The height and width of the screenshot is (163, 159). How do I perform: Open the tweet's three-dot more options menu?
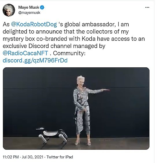click(x=147, y=8)
